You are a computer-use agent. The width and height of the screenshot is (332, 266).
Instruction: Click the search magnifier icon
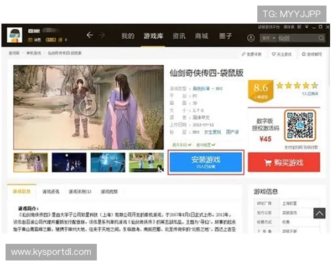(x=321, y=38)
